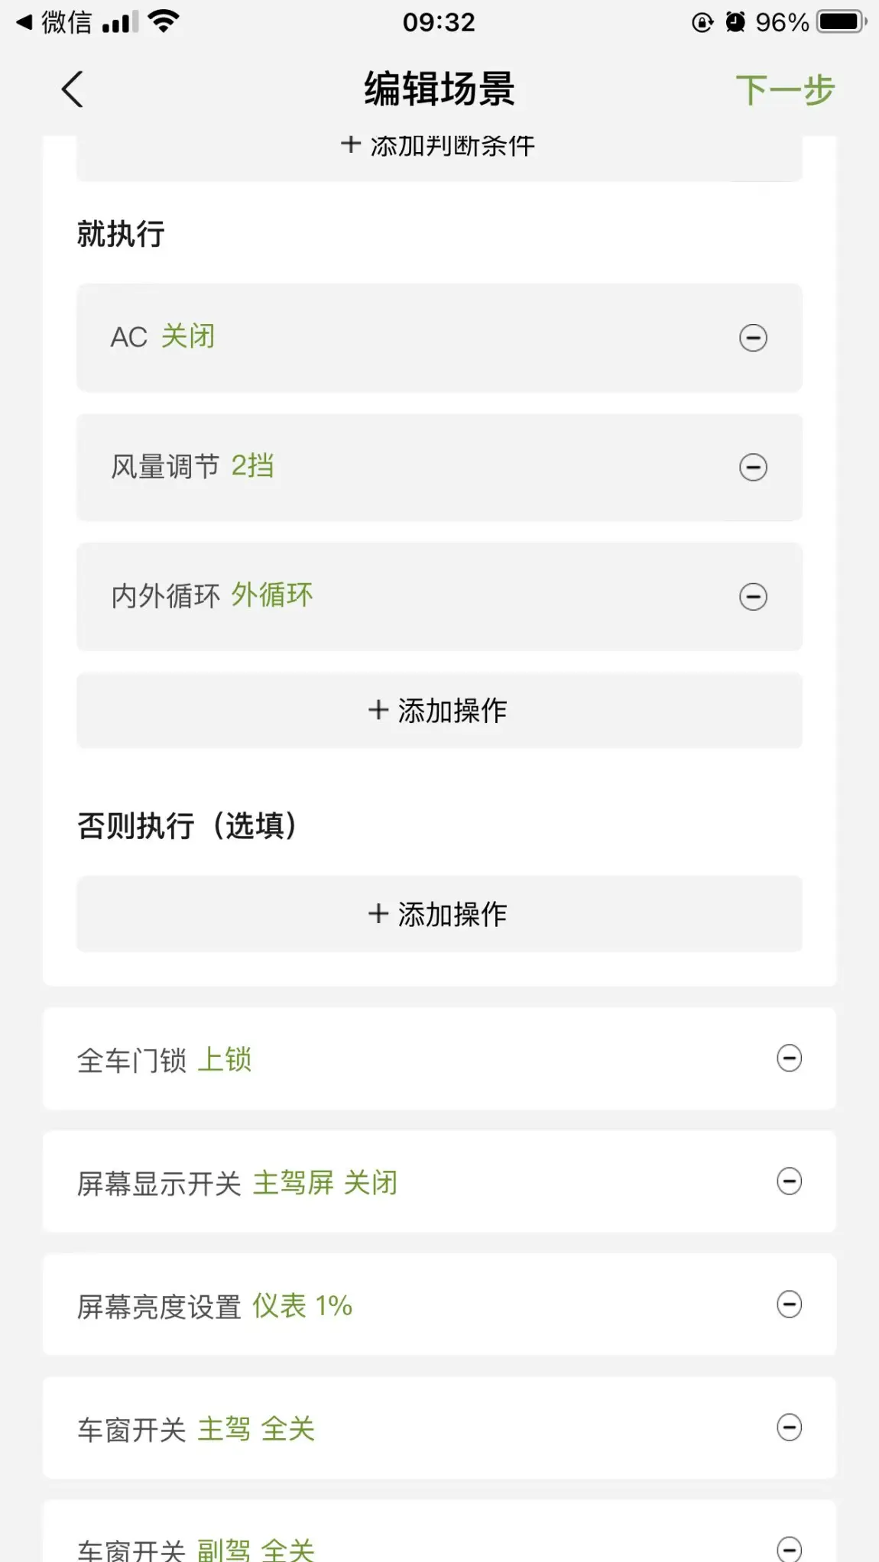Remove the 车窗开关 副驾 全关 action

789,1548
